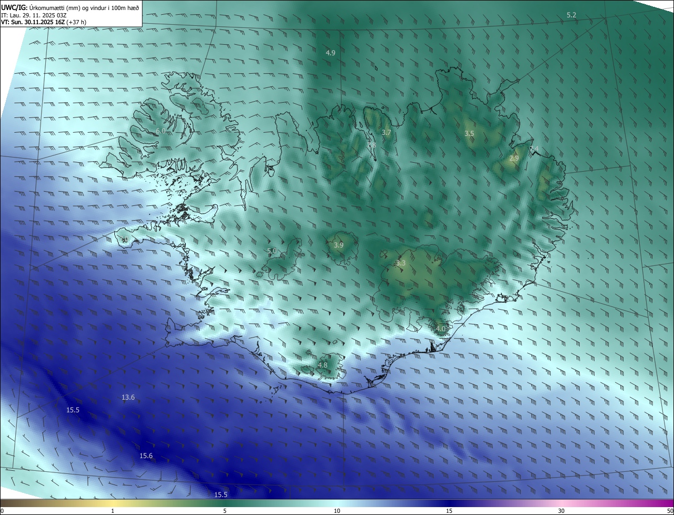Image resolution: width=674 pixels, height=515 pixels.
Task: Click the 4.9 value label on the map
Action: (331, 53)
